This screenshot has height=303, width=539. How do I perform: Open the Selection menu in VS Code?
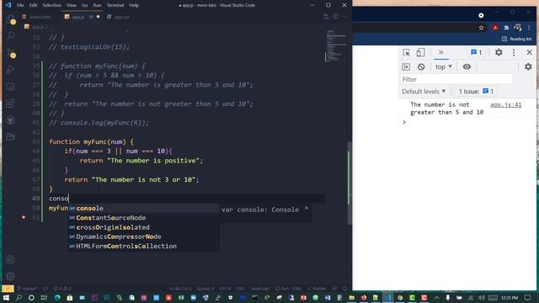click(51, 5)
